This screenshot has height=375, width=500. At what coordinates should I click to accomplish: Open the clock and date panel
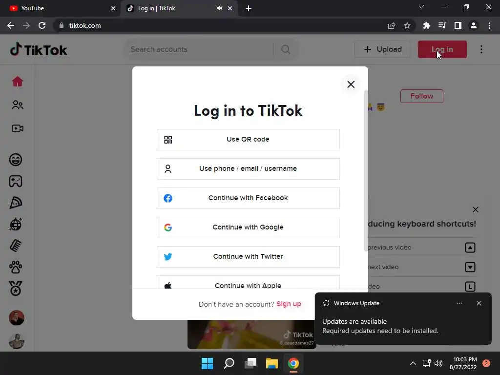pyautogui.click(x=463, y=363)
